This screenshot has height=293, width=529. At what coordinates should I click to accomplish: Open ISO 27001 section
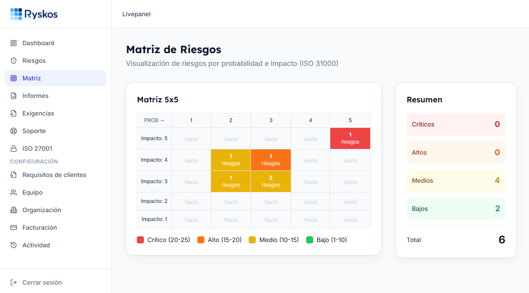tap(55, 148)
